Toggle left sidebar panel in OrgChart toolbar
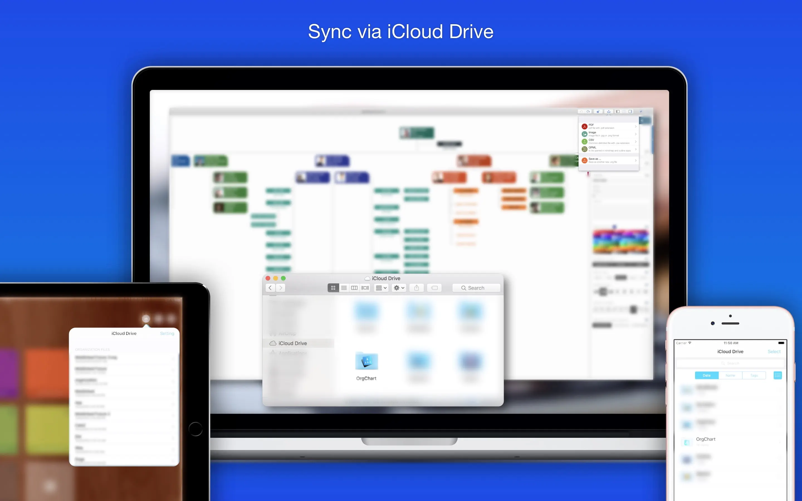This screenshot has height=501, width=802. (x=618, y=112)
